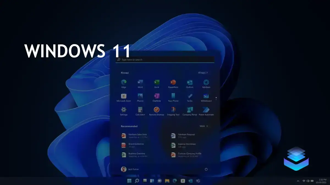Screen dimensions: 330x185
Task: Open Whiteboard from pinned apps
Action: (206, 97)
